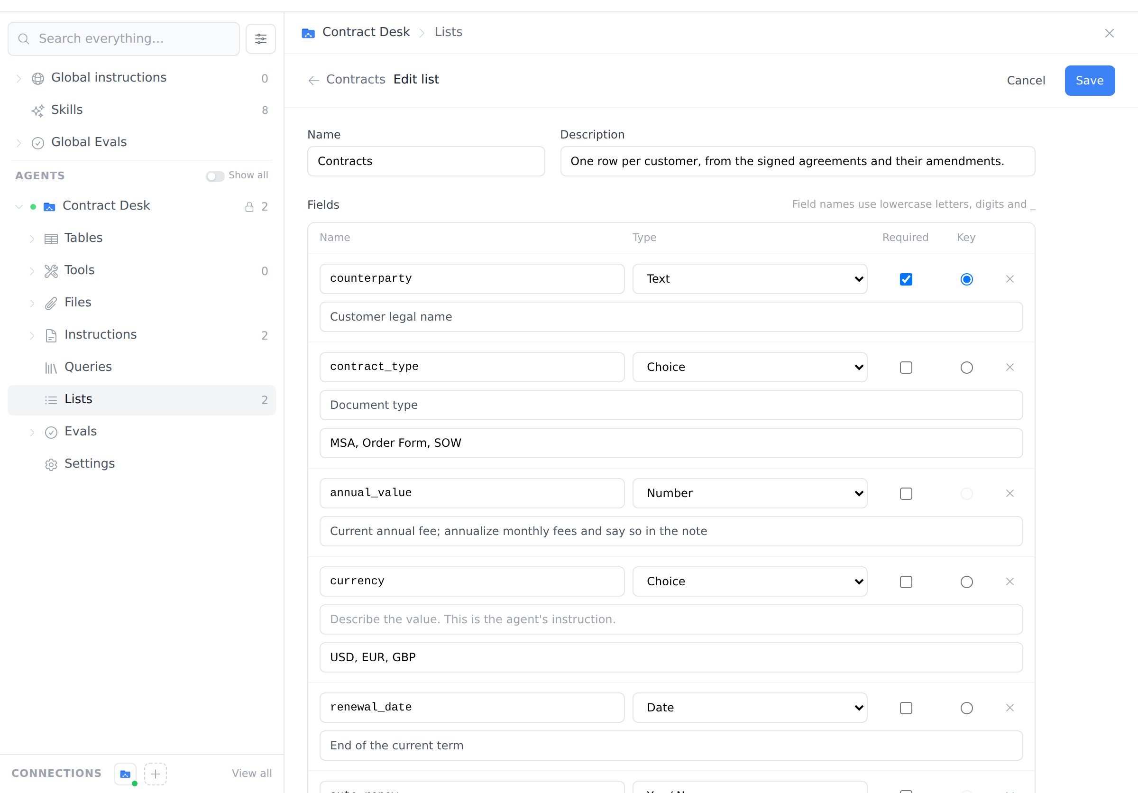Click the Instructions document icon
Screen dimensions: 1138x793
tap(51, 335)
